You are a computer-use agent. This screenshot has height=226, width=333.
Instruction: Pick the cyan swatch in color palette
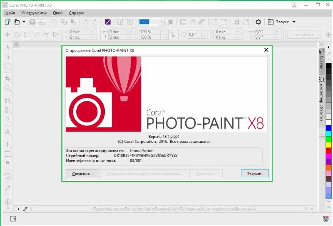pos(328,134)
